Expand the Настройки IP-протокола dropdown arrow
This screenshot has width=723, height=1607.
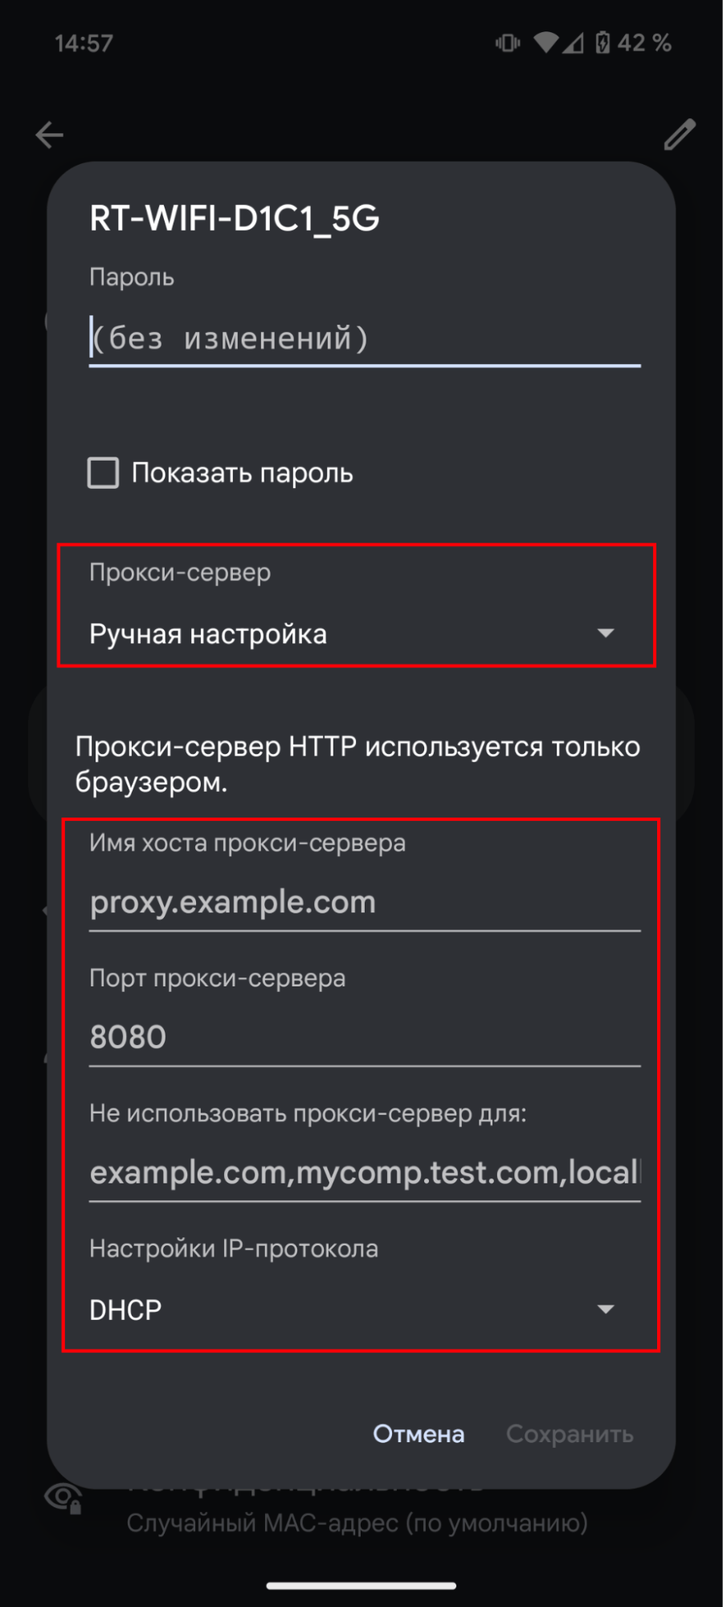tap(606, 1309)
